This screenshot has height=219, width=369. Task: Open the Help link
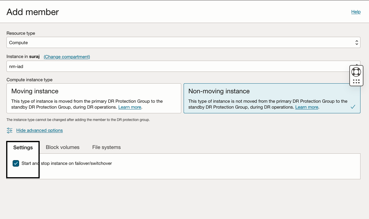(356, 12)
